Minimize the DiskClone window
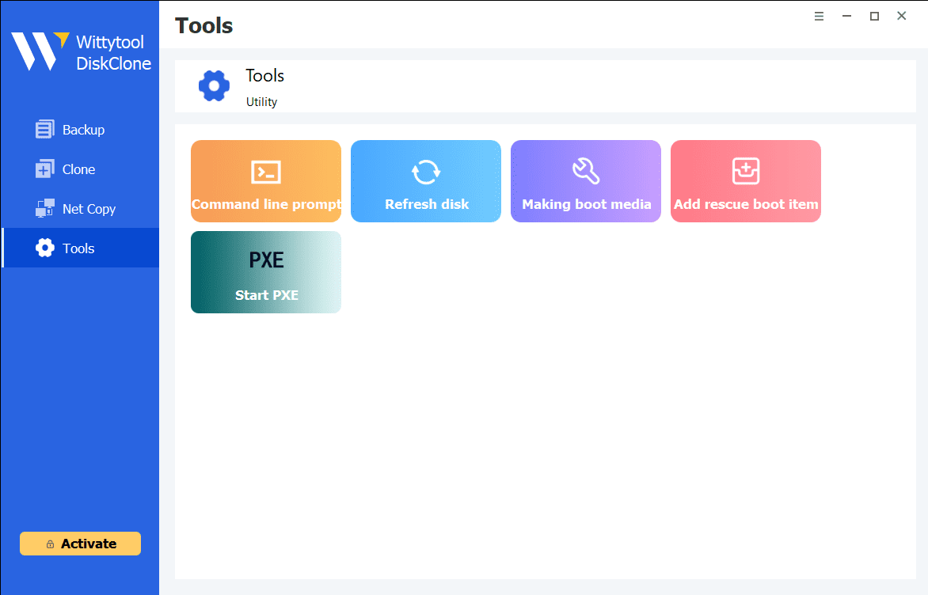Image resolution: width=928 pixels, height=595 pixels. pyautogui.click(x=847, y=16)
